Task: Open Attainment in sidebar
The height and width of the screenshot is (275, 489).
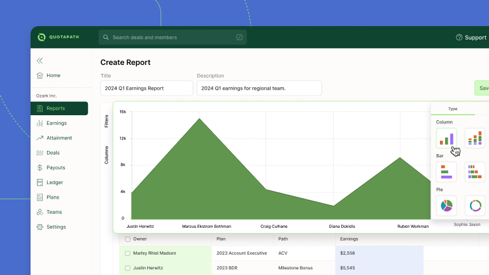Action: (x=59, y=137)
